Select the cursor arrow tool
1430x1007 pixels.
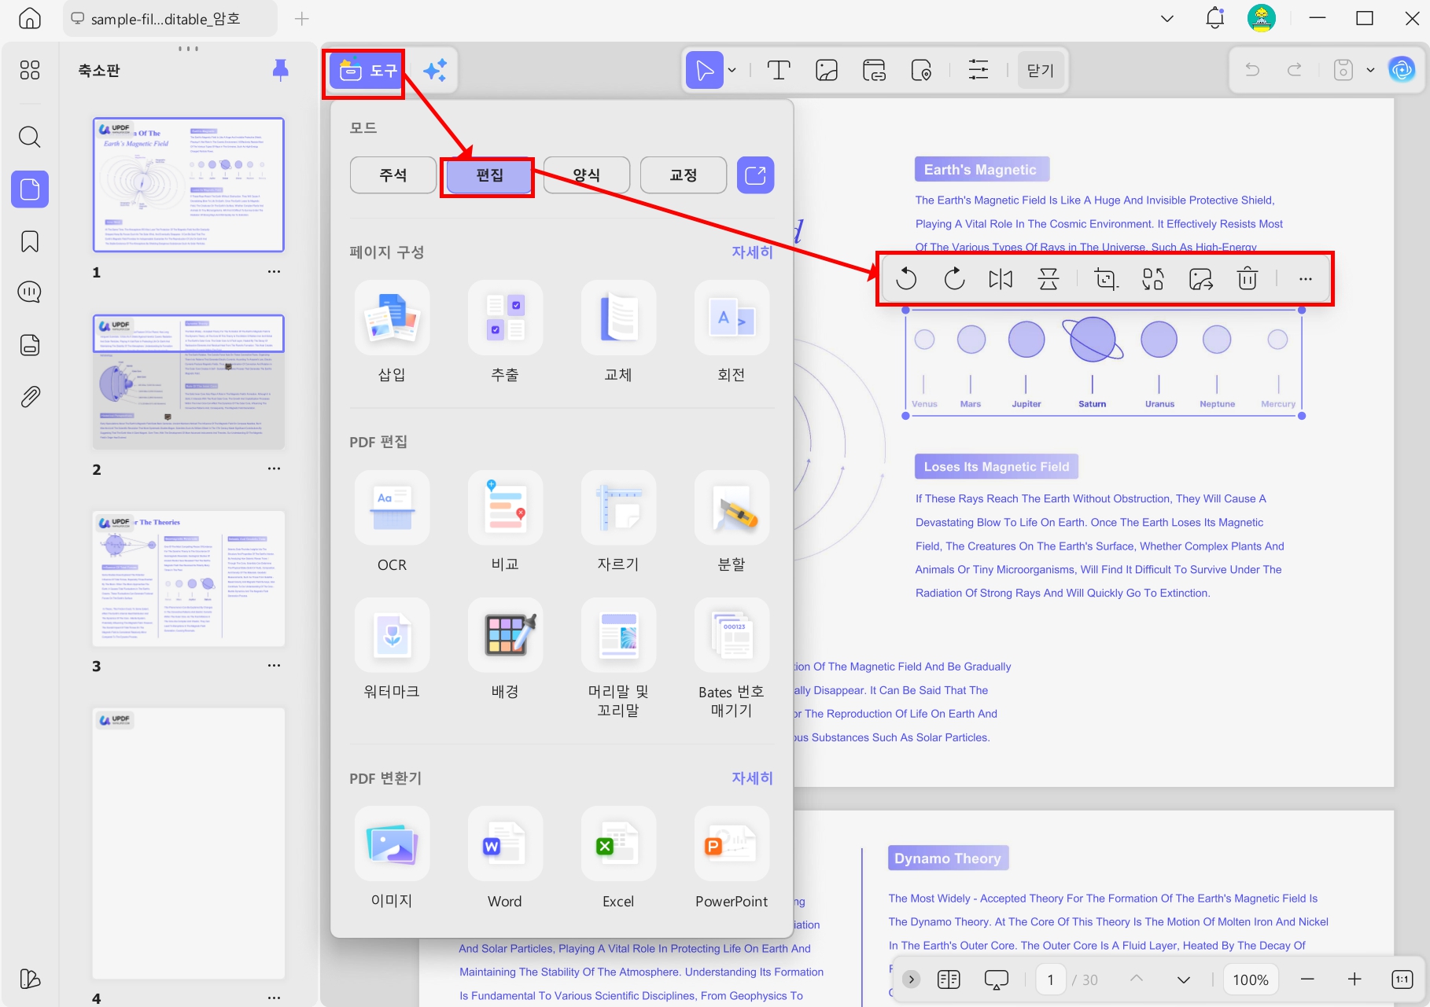(705, 71)
